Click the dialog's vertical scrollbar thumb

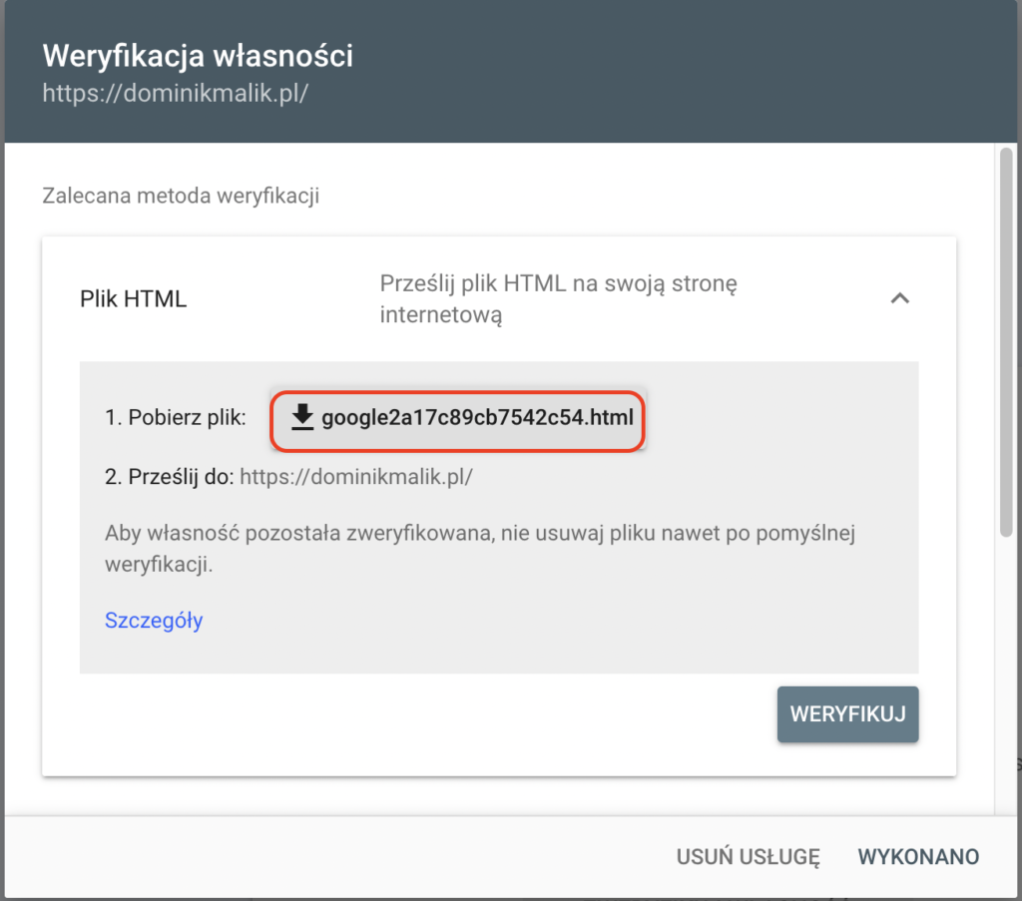tap(1007, 339)
